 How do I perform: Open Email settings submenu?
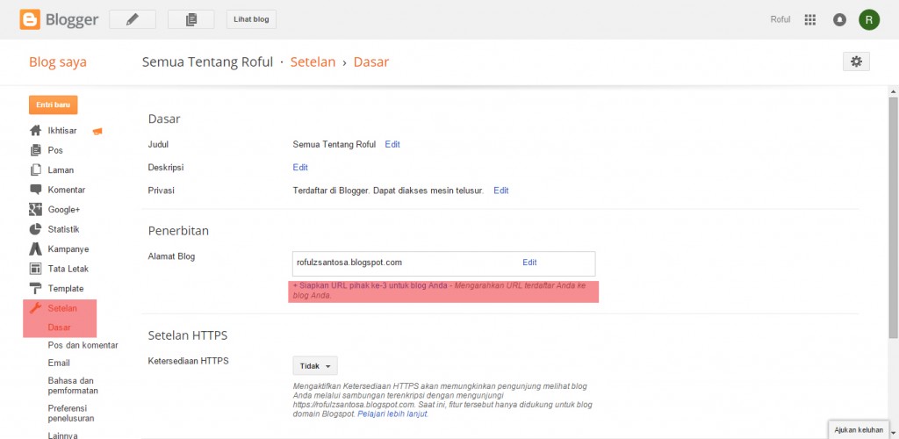tap(59, 363)
